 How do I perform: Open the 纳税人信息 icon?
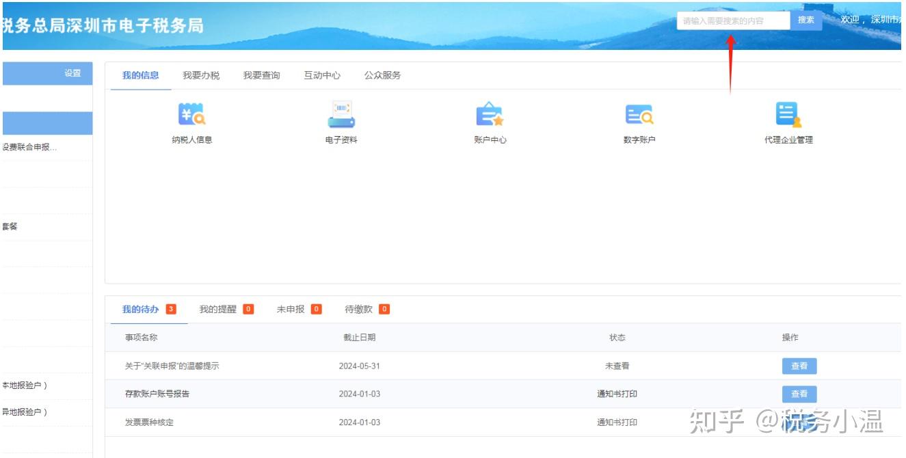(x=191, y=114)
